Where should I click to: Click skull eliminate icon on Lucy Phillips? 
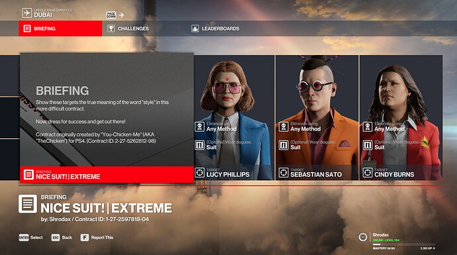tap(199, 127)
